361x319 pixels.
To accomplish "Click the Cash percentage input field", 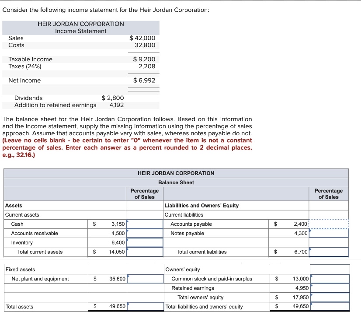I will [144, 224].
